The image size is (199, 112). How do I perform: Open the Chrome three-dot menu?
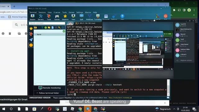pyautogui.click(x=194, y=10)
